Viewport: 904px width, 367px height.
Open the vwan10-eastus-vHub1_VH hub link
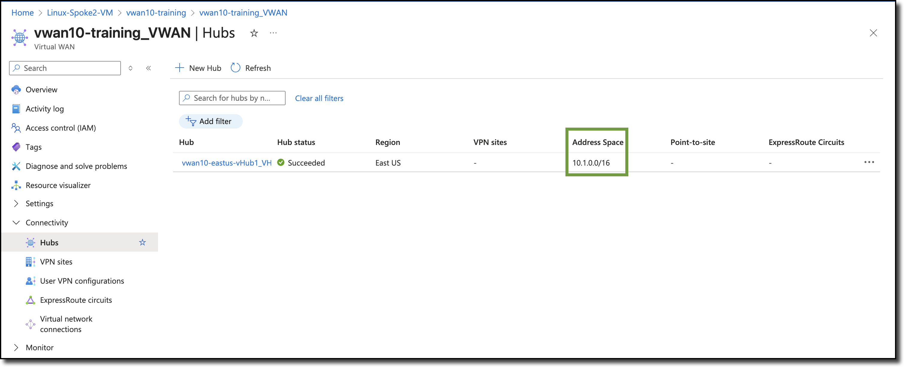227,163
